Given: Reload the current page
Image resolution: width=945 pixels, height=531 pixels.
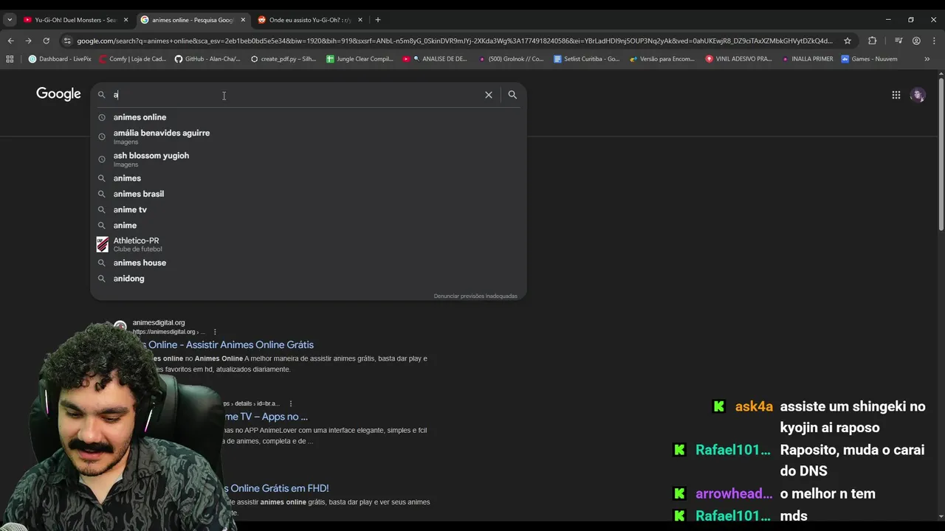Looking at the screenshot, I should (46, 41).
